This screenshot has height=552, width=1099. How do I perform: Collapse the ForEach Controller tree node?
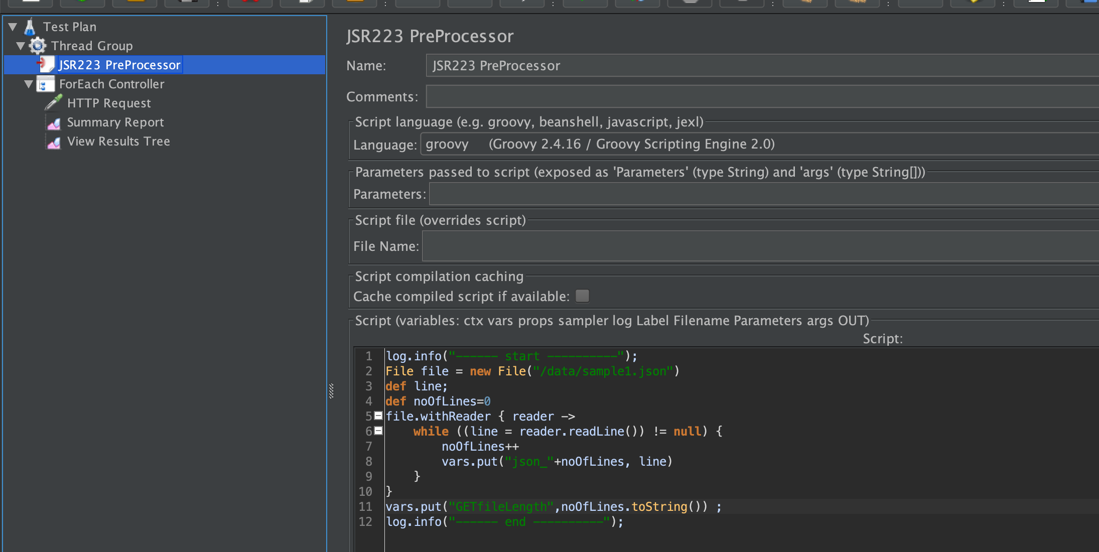(x=29, y=84)
